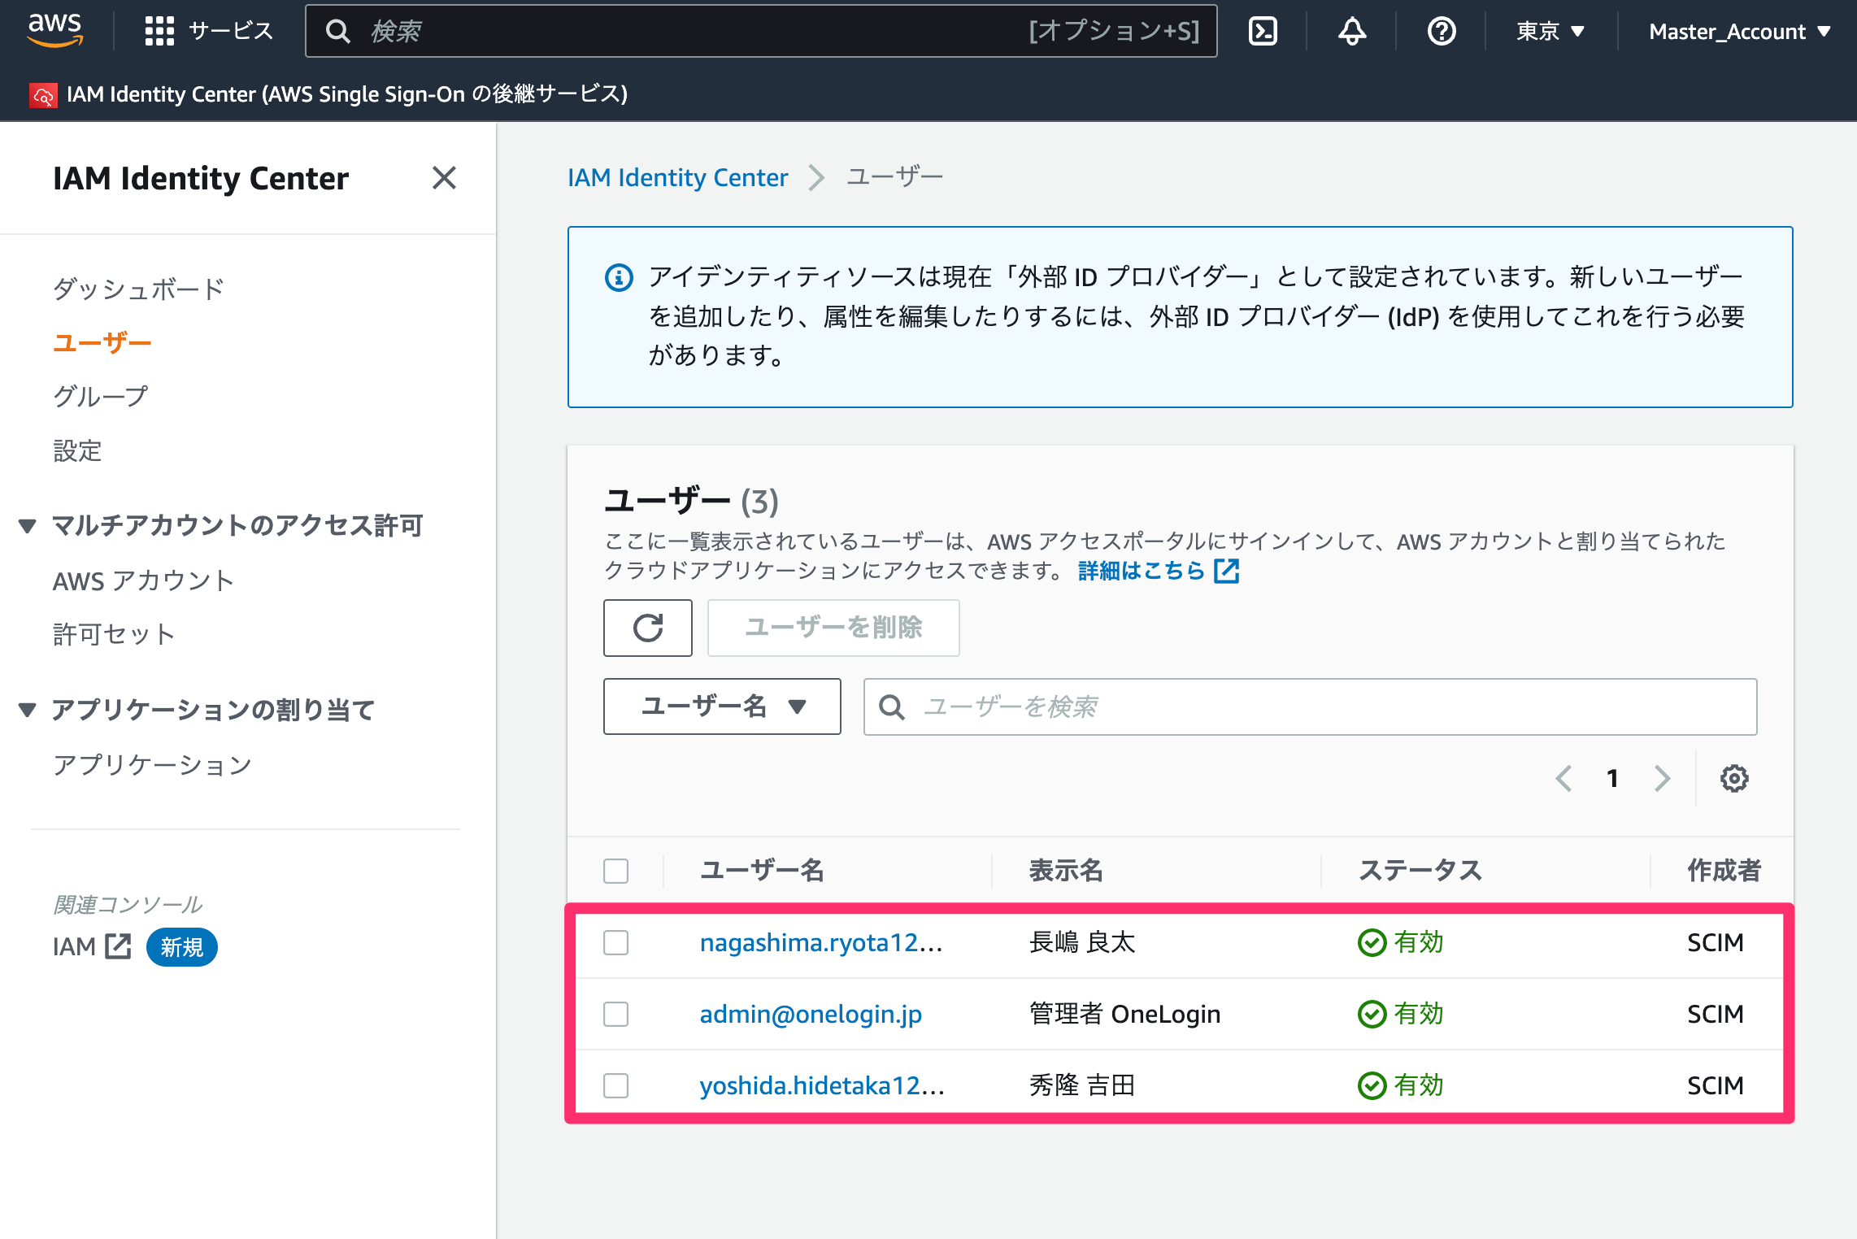The image size is (1857, 1239).
Task: Click サービス in the top navigation
Action: click(x=231, y=31)
